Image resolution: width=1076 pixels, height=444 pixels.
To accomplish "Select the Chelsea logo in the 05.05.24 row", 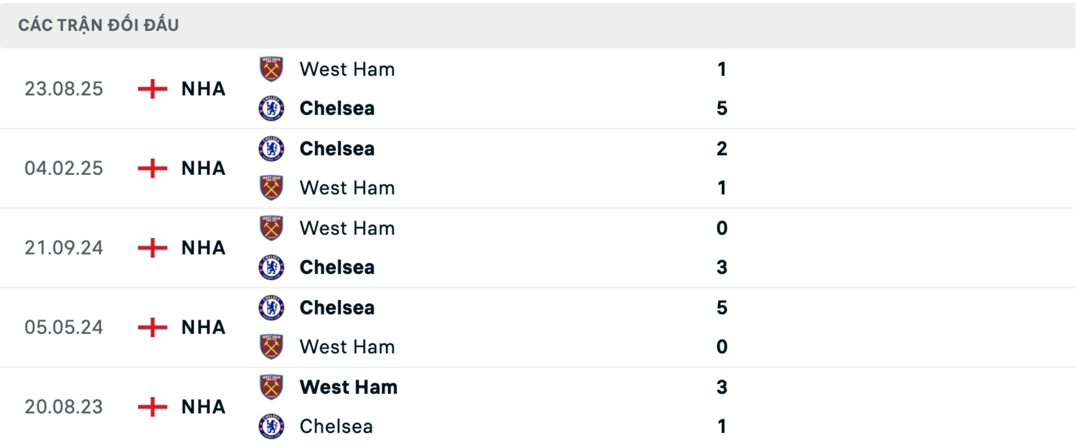I will tap(271, 308).
